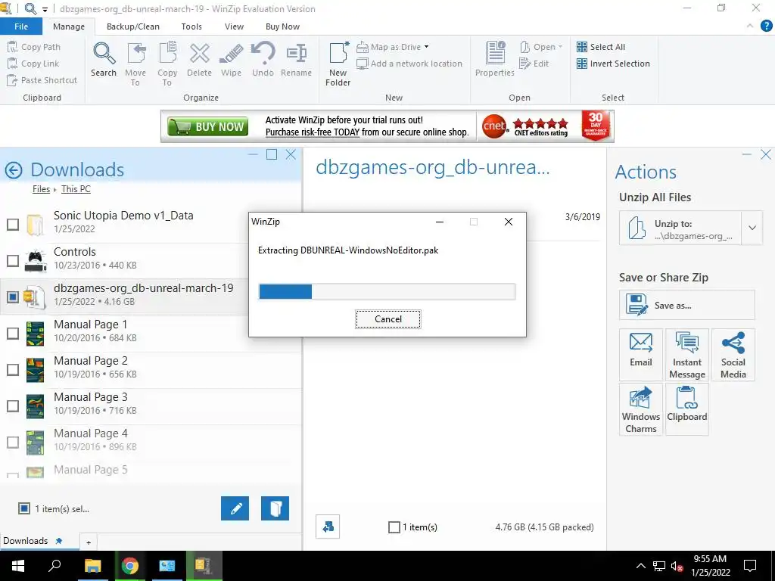Switch to the Backup/Clean tab
The height and width of the screenshot is (581, 775).
click(133, 26)
